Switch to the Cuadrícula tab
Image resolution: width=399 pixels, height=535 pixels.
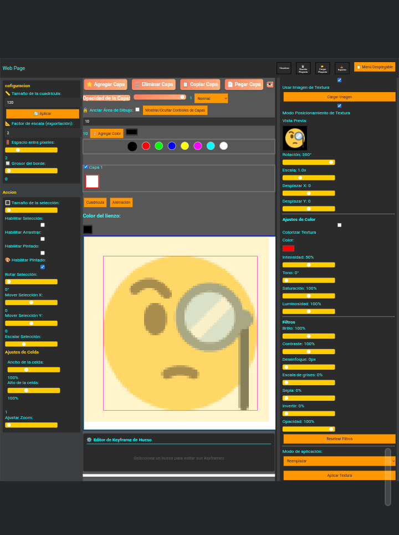pyautogui.click(x=95, y=203)
